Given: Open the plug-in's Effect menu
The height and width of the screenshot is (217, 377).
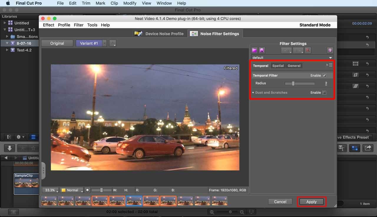Looking at the screenshot, I should pos(49,25).
